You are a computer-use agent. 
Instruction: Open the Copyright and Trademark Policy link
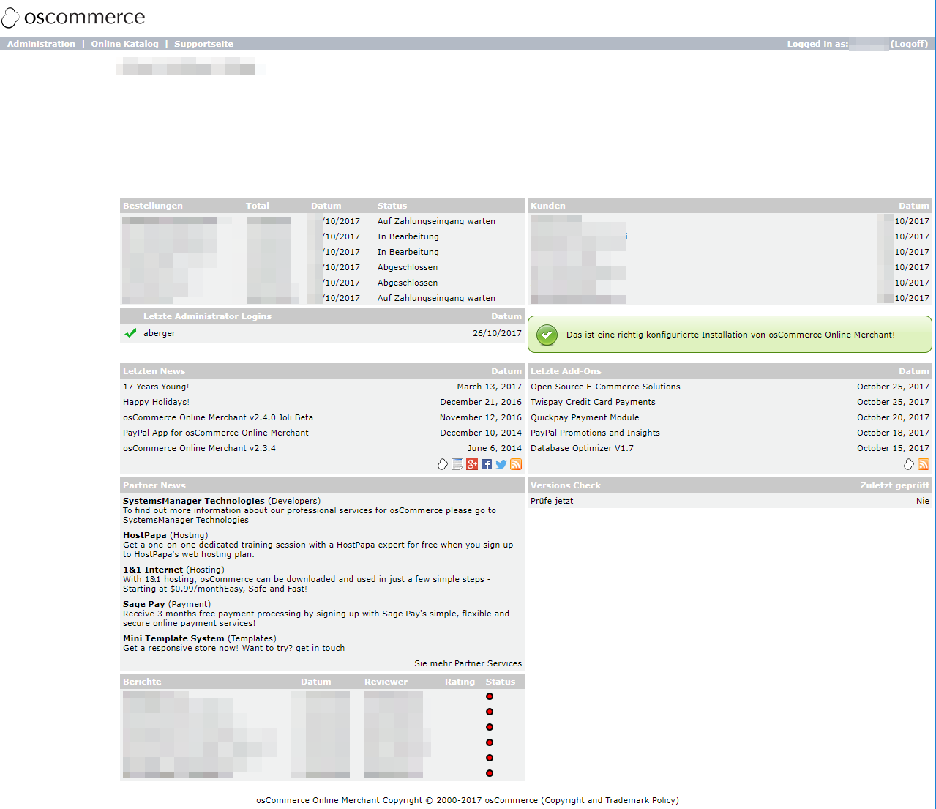coord(610,800)
